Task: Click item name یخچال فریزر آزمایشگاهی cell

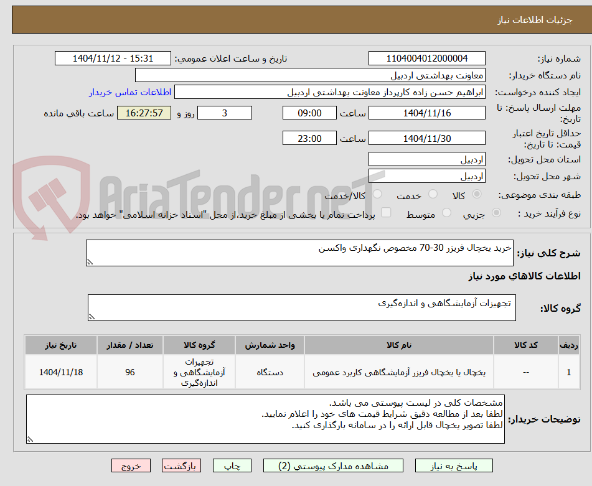Action: click(398, 372)
